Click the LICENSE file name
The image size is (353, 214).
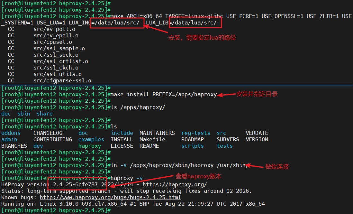122,146
